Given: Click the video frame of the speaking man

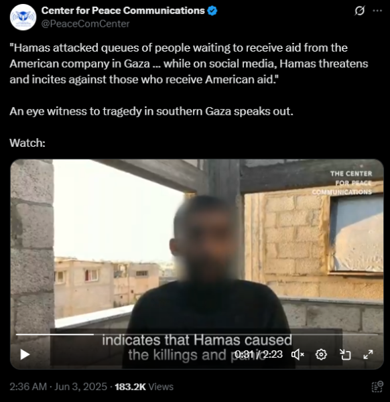Looking at the screenshot, I should (x=196, y=264).
